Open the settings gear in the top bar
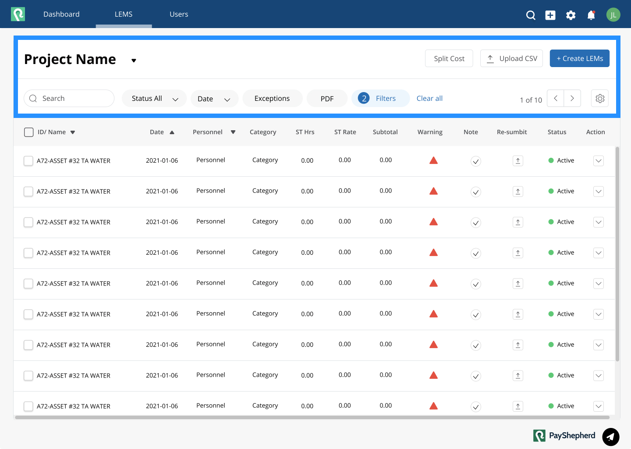This screenshot has width=631, height=449. (571, 15)
